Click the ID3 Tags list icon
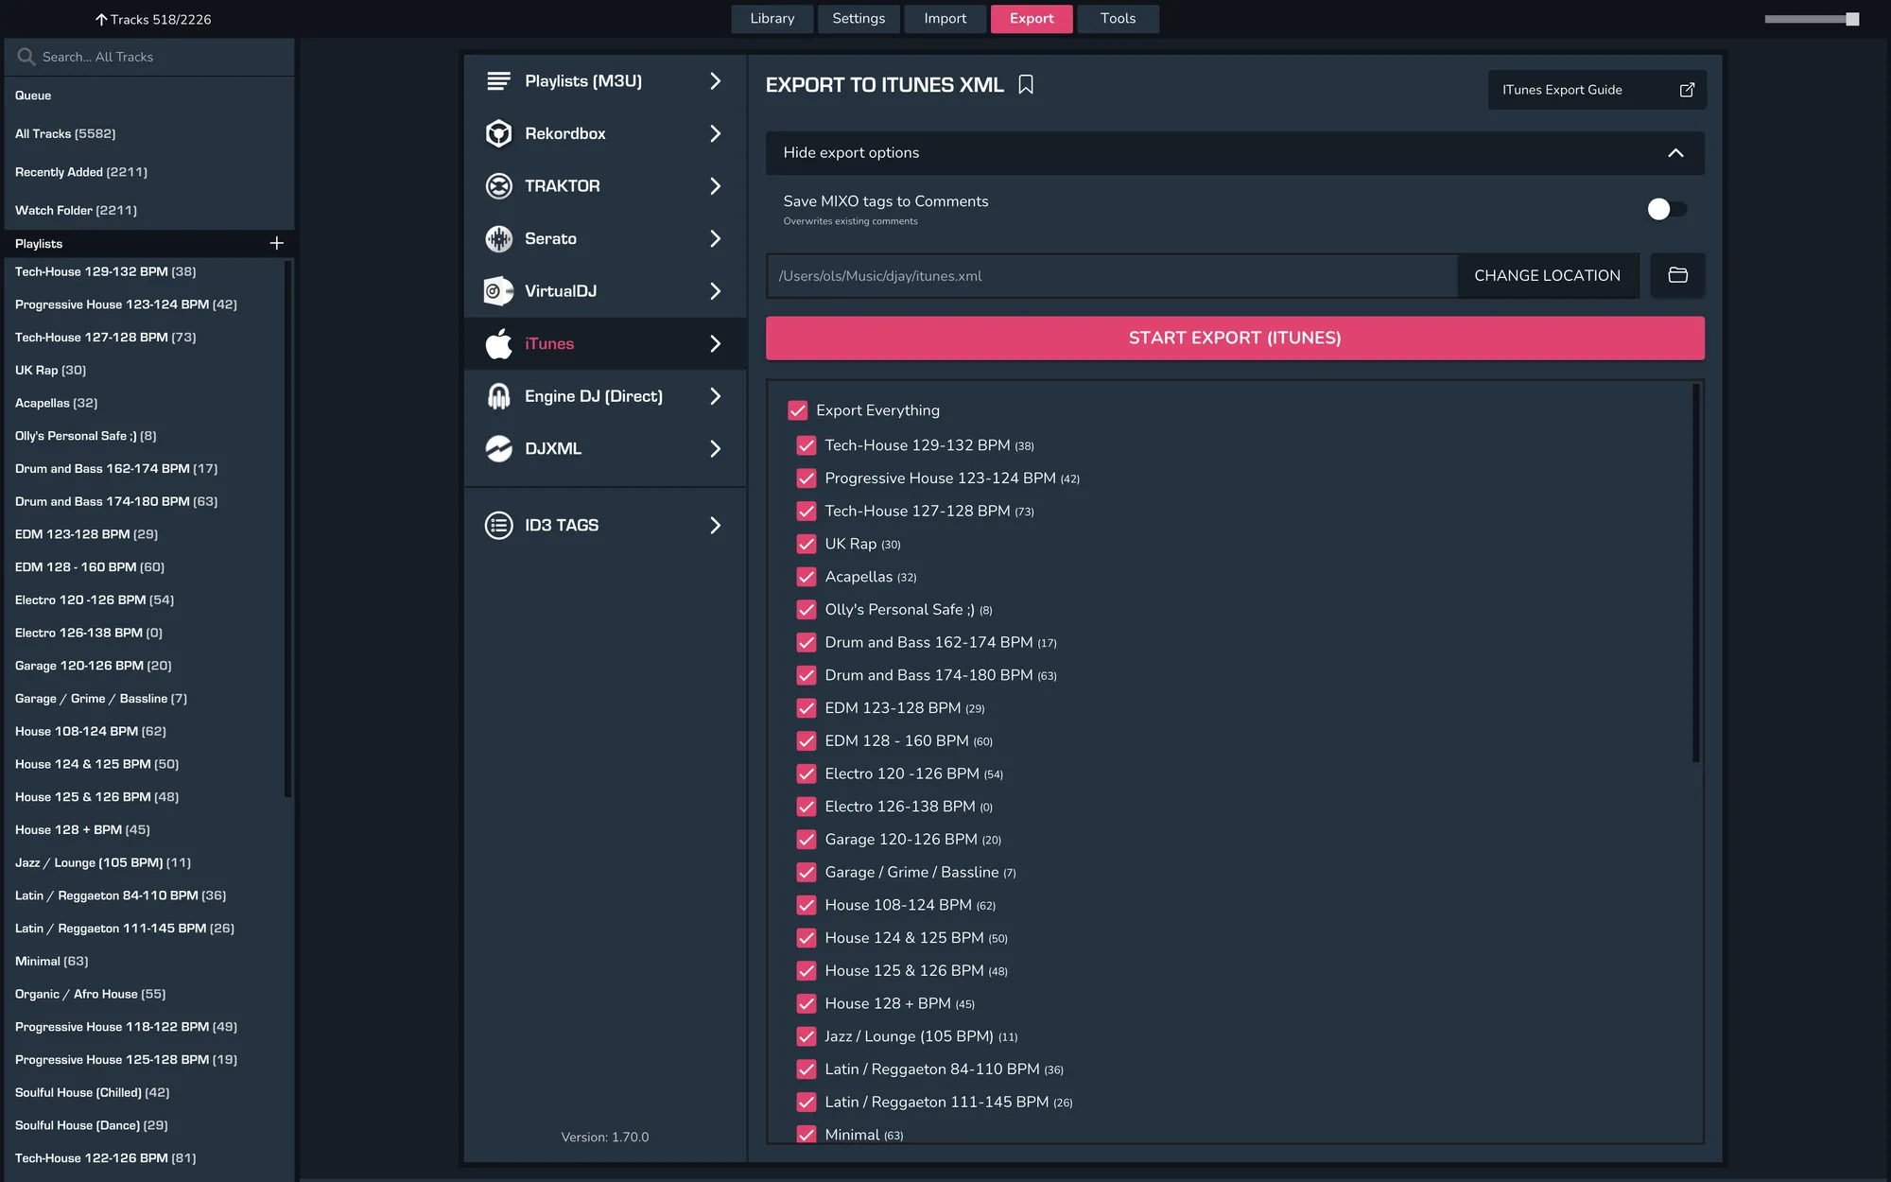 498,525
